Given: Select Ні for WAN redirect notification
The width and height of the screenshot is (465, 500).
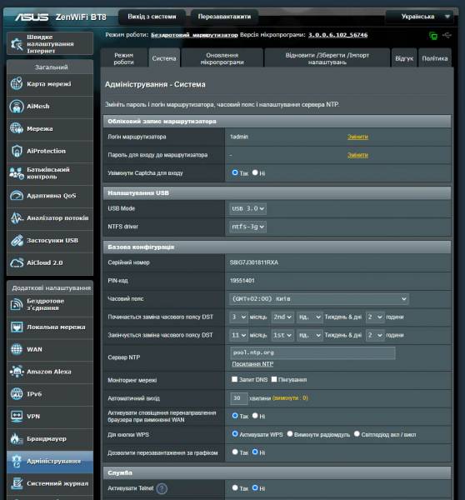Looking at the screenshot, I should 255,416.
